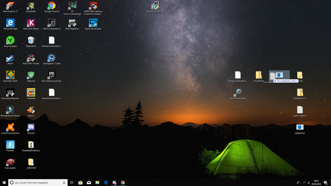331x186 pixels.
Task: Select the Papierkorb recycle bin
Action: pyautogui.click(x=31, y=42)
